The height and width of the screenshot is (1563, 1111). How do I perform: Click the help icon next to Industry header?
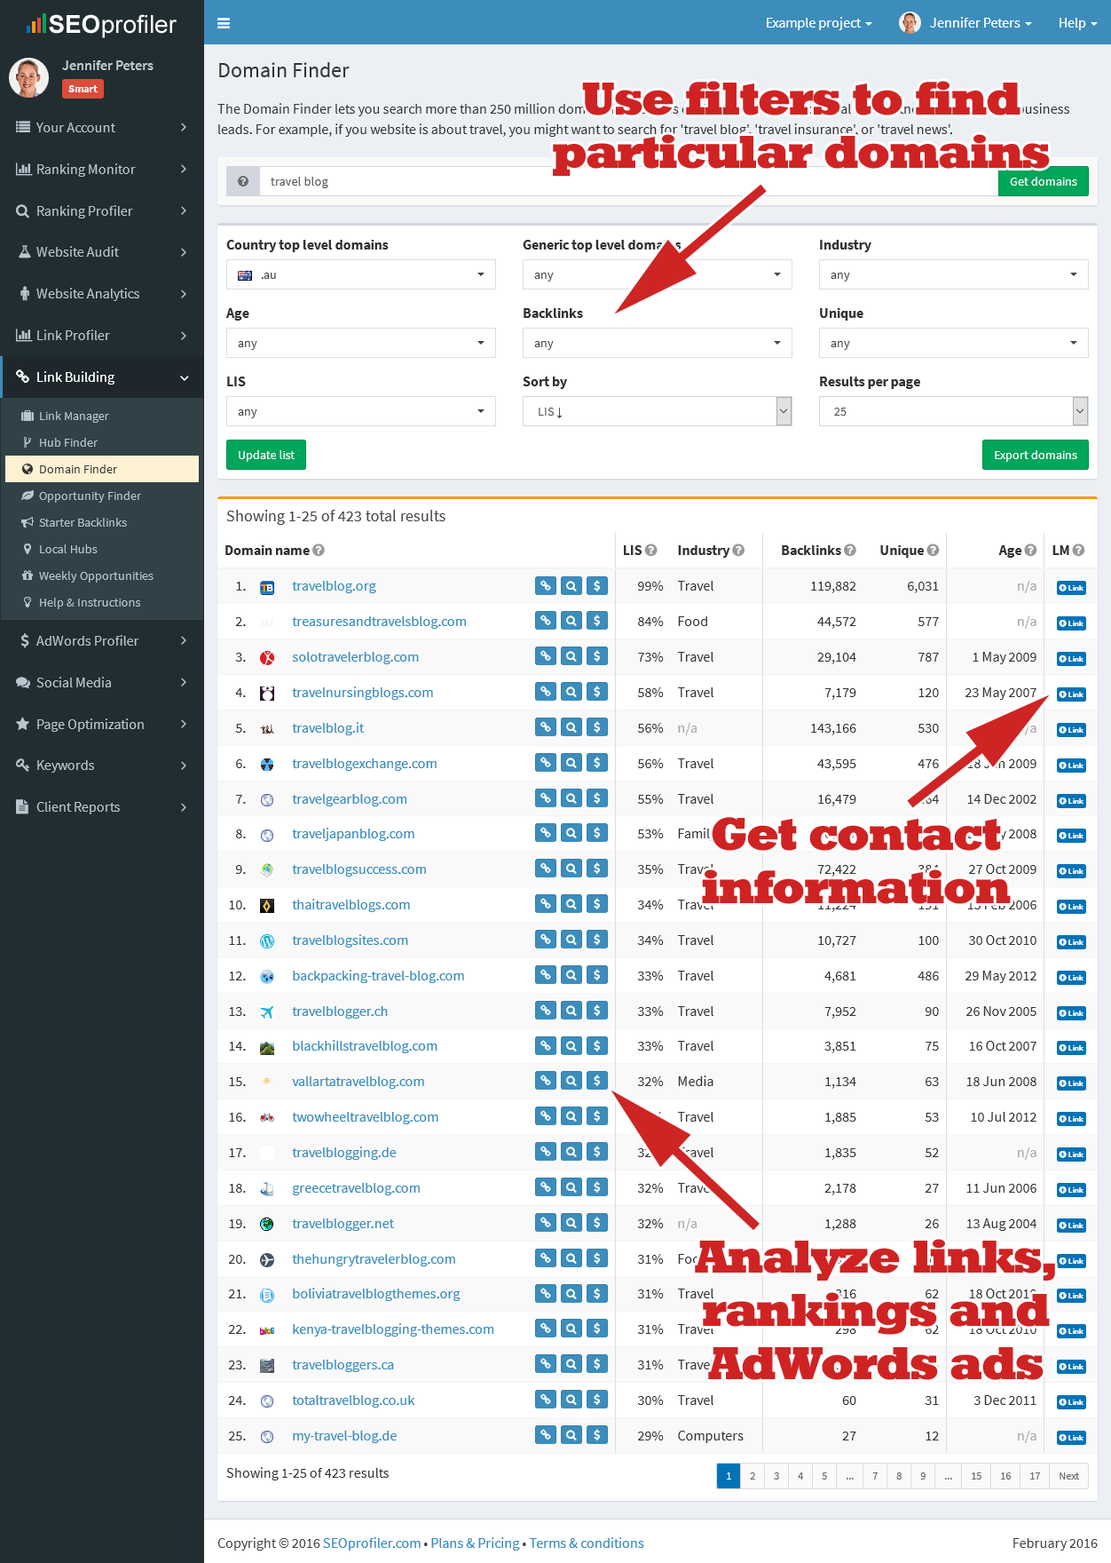click(738, 551)
